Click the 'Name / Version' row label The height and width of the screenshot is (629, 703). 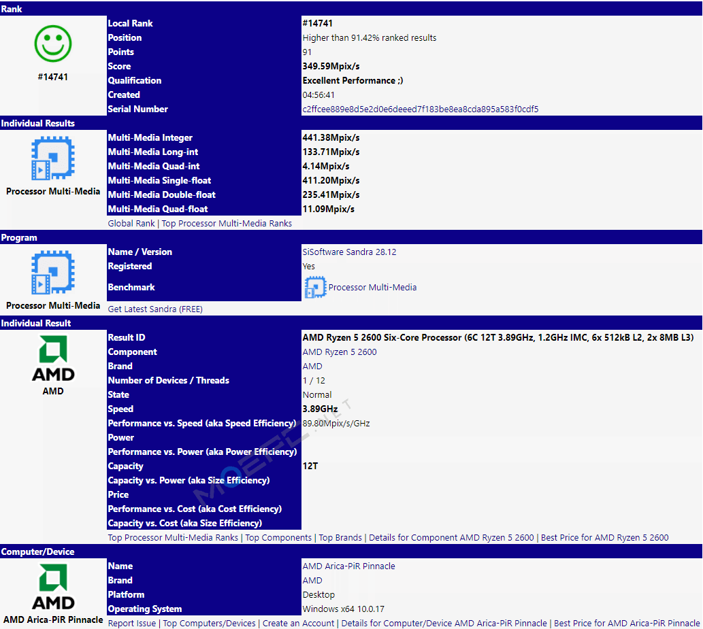(140, 252)
